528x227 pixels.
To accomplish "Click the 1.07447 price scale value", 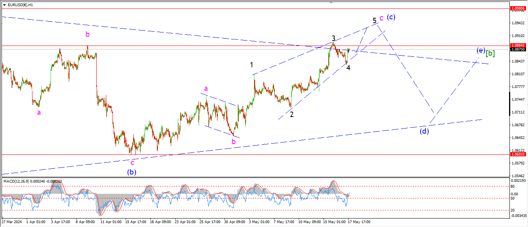I will (518, 100).
